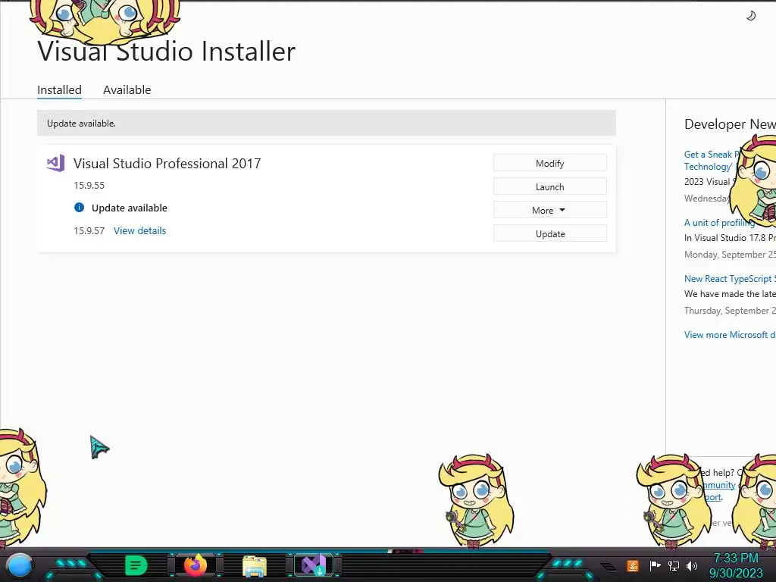Open File Explorer from the taskbar
This screenshot has width=776, height=582.
(255, 565)
